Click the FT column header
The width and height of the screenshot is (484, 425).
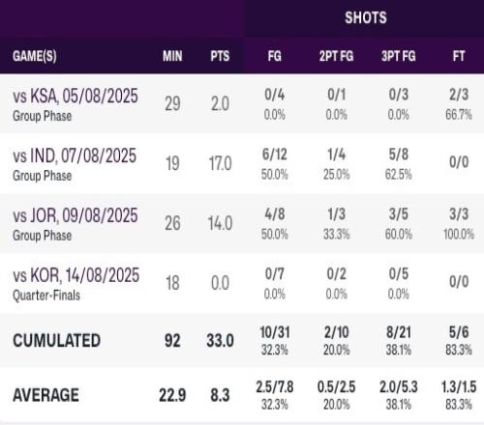point(459,56)
